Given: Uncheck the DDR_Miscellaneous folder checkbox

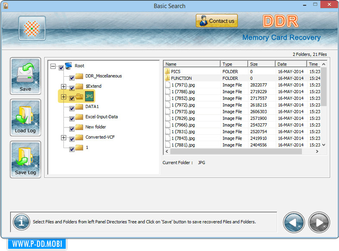Looking at the screenshot, I should 72,77.
